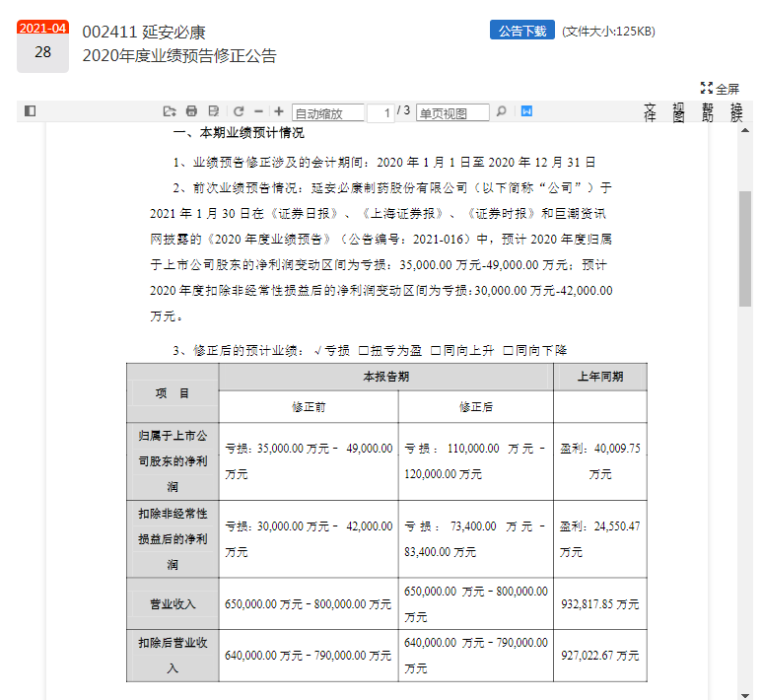Toggle the sidebar panel icon
The width and height of the screenshot is (762, 700).
(30, 111)
